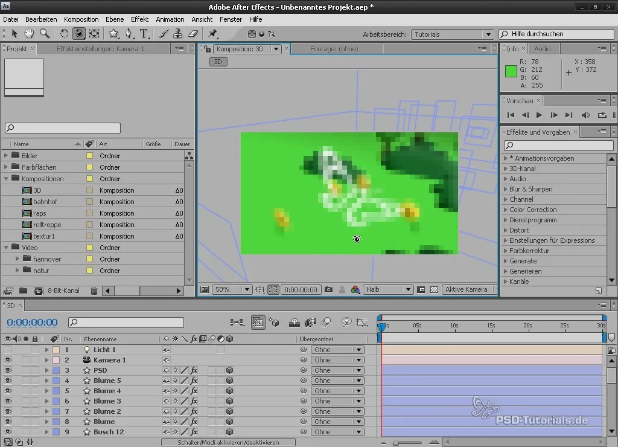618x447 pixels.
Task: Select the Selection arrow tool
Action: (14, 34)
